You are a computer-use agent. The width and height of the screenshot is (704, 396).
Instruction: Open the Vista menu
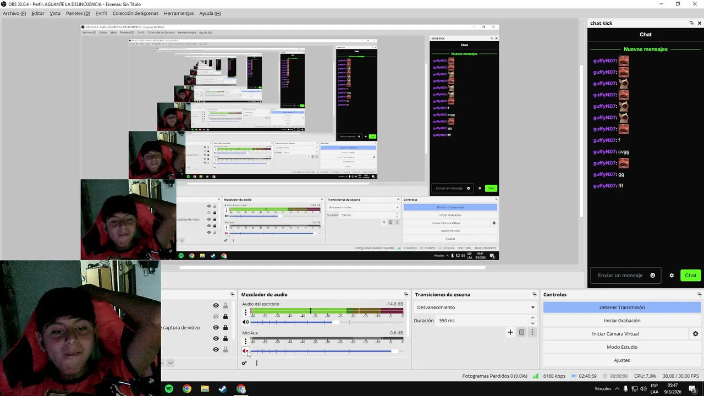55,13
